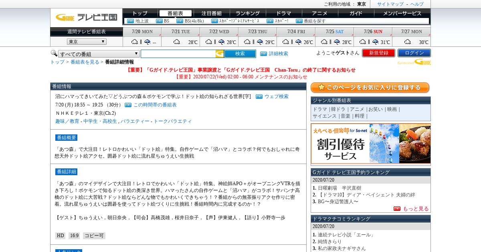Screen dimensions: 481x252
Task: Open the トップ navigation tab
Action: [x=140, y=13]
